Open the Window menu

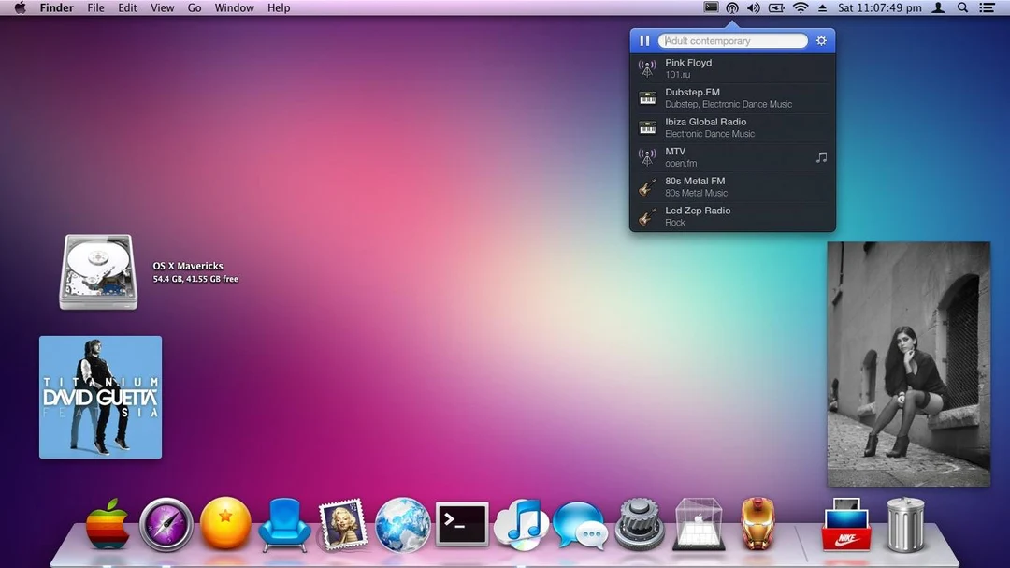[x=234, y=7]
